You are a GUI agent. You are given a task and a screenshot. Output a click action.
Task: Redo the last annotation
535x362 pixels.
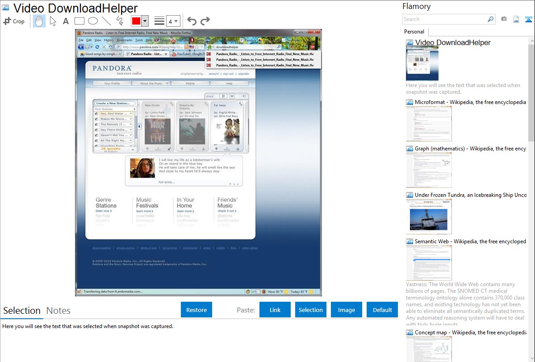[x=205, y=21]
